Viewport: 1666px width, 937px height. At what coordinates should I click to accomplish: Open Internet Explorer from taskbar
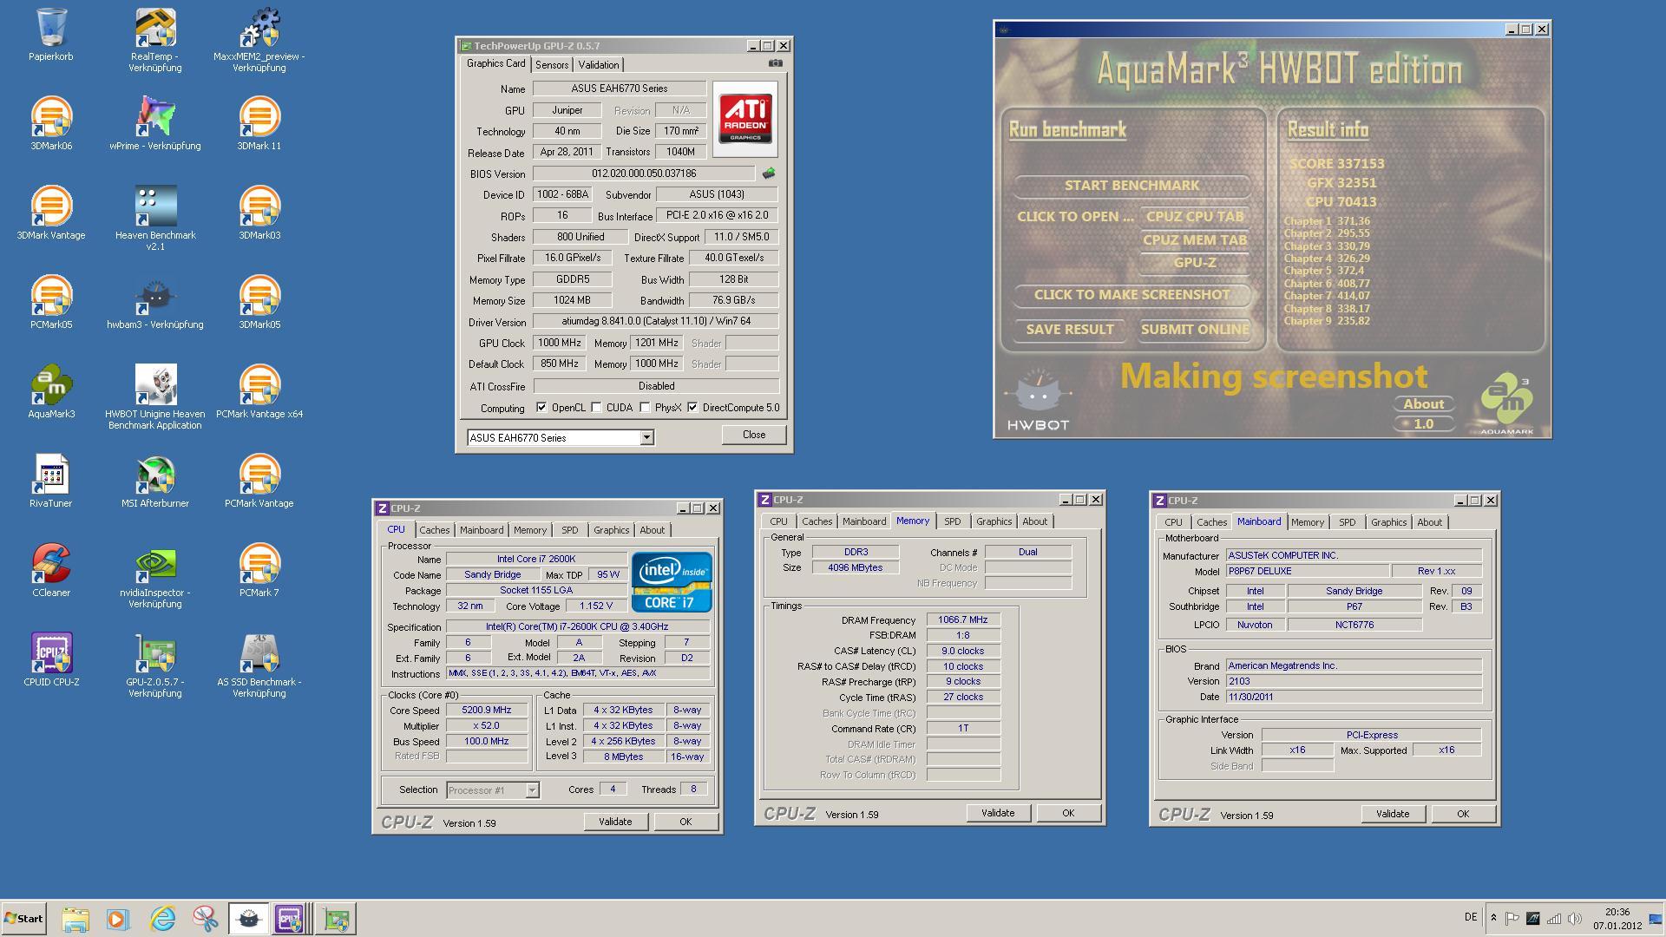tap(162, 919)
